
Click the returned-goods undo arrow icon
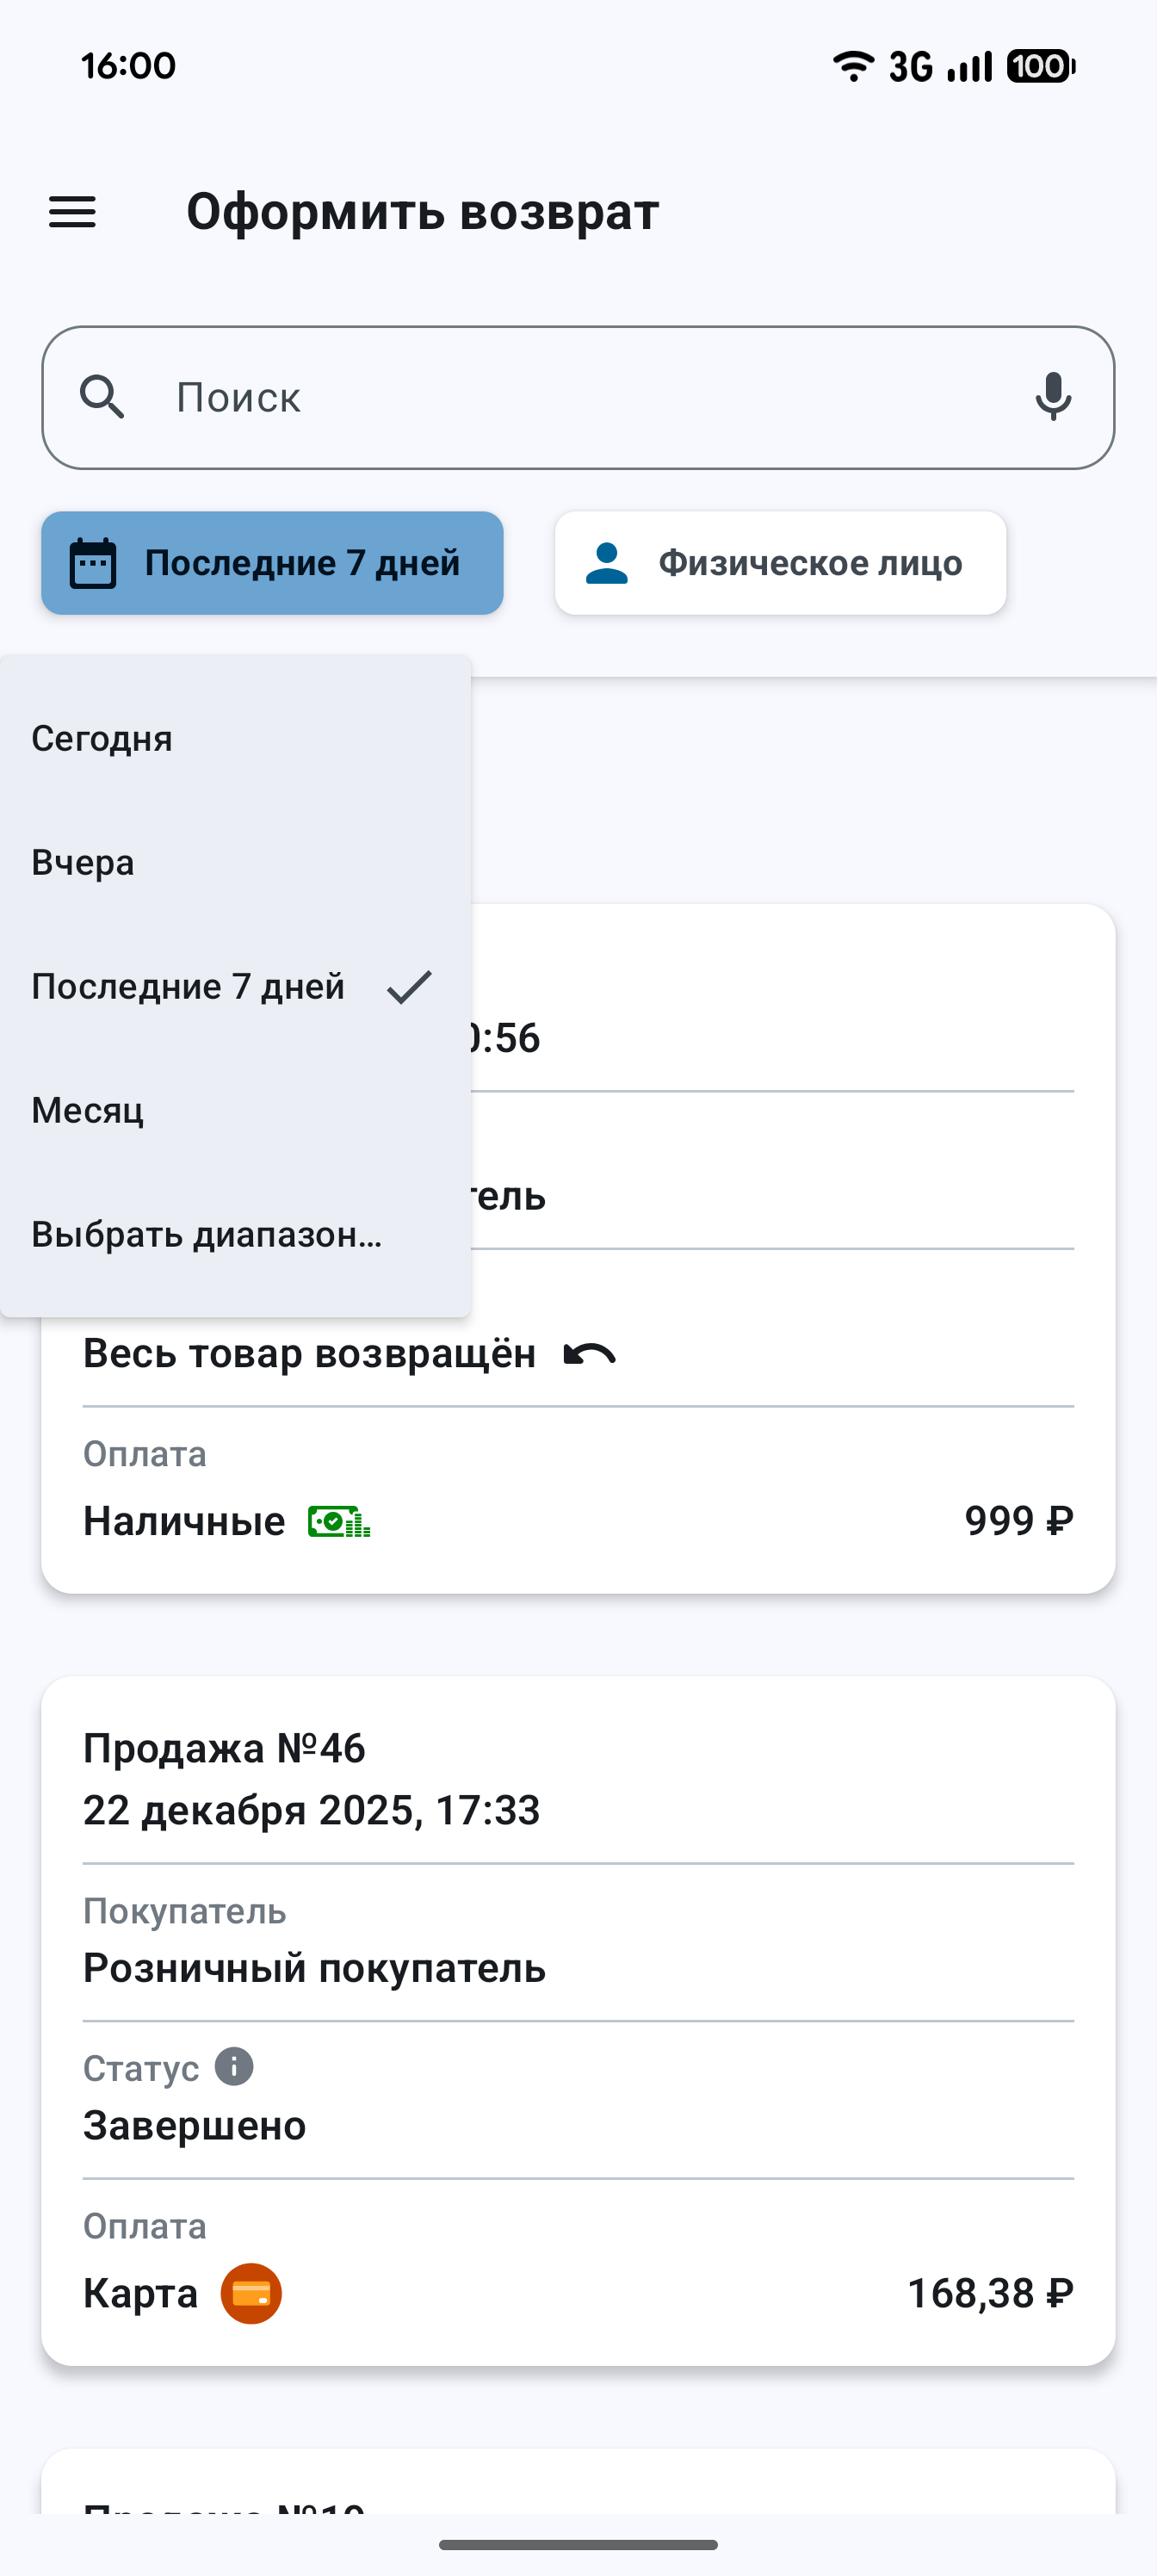point(590,1354)
